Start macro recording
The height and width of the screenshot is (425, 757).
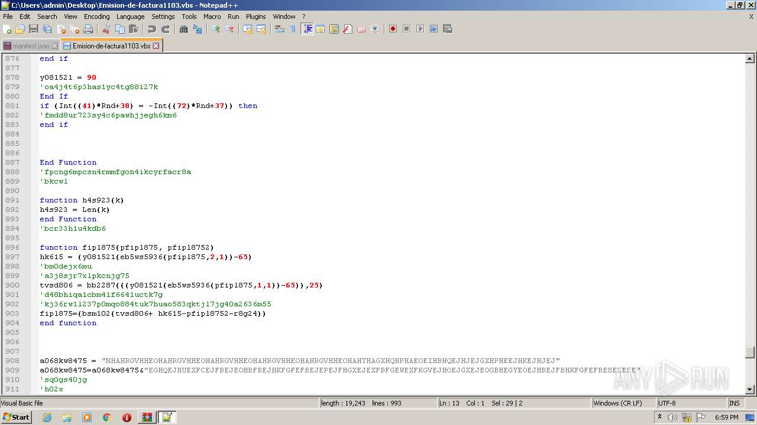(x=393, y=29)
